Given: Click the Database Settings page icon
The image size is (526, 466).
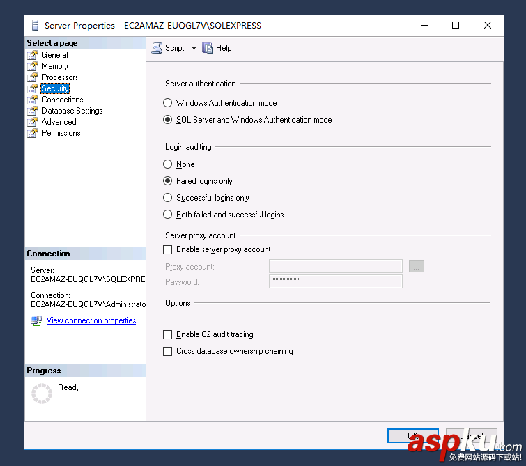Looking at the screenshot, I should pyautogui.click(x=33, y=110).
